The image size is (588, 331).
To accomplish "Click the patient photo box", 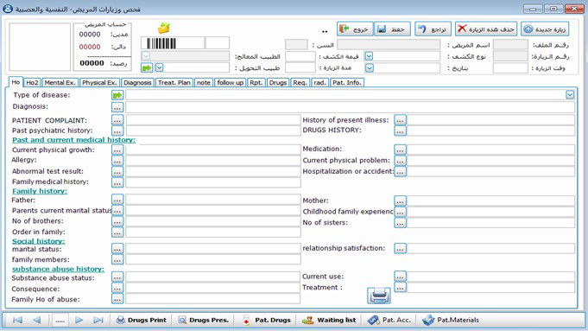I will (x=40, y=47).
